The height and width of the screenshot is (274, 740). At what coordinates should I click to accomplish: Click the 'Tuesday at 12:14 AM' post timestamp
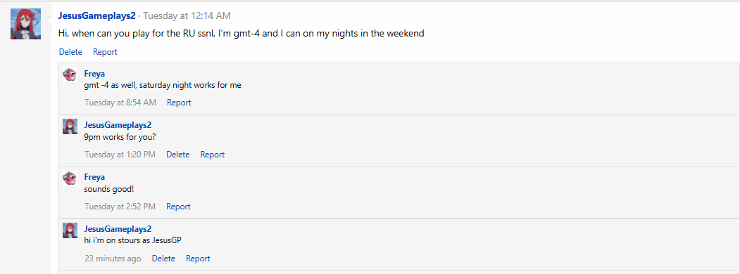point(187,15)
